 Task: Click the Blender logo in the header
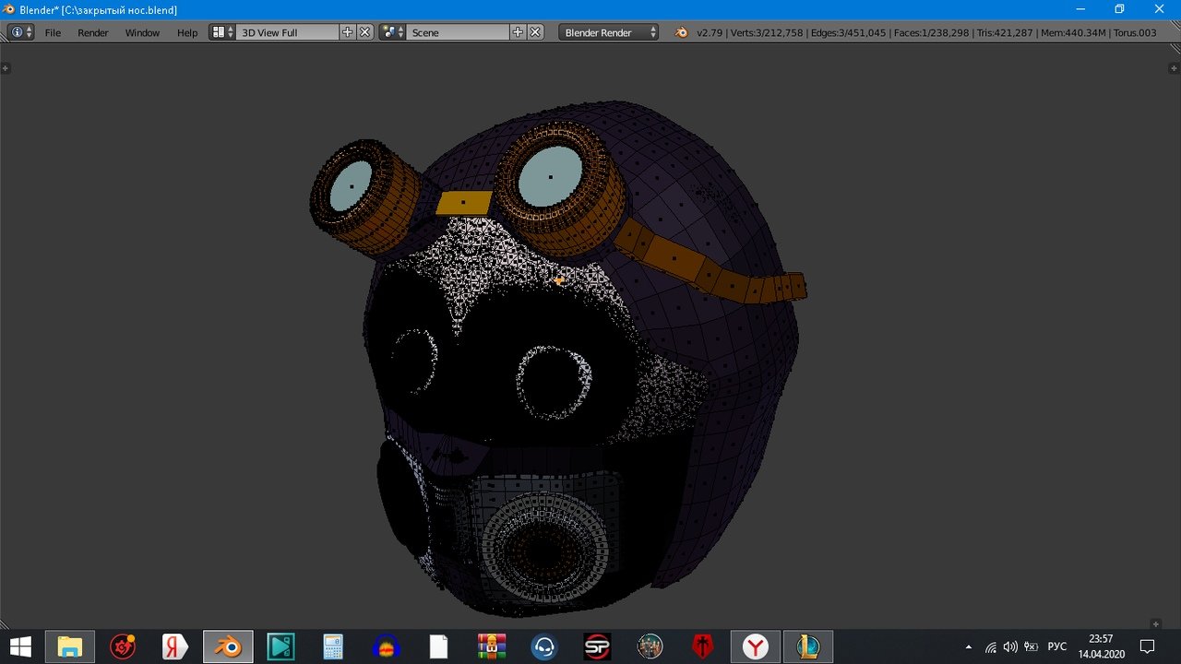(681, 32)
